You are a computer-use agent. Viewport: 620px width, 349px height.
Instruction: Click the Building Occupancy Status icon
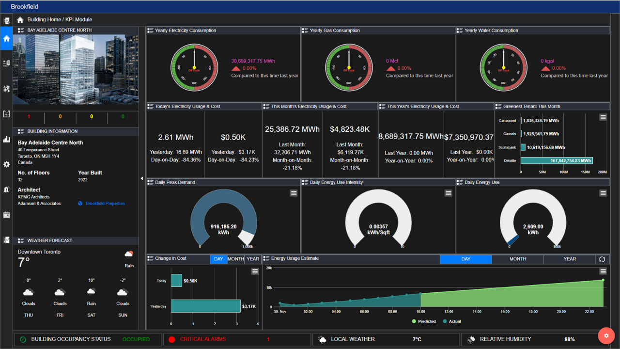coord(23,339)
